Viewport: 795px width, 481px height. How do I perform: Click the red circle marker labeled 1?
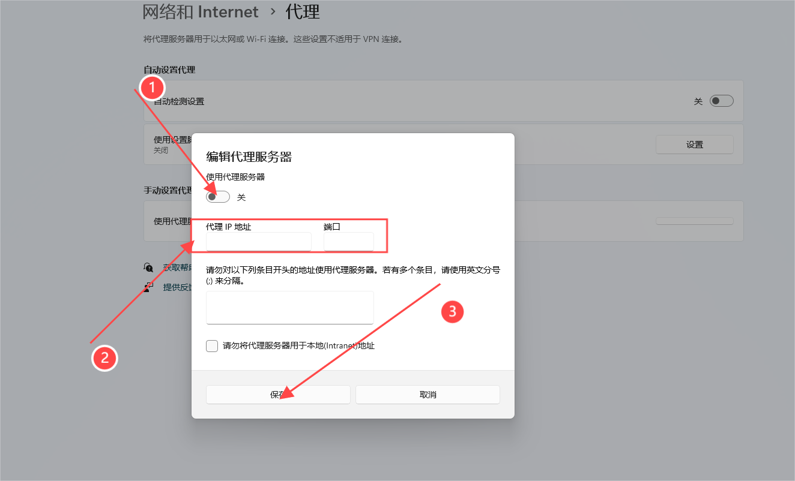pyautogui.click(x=152, y=88)
